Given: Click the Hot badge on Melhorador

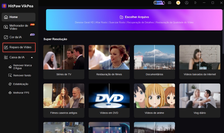Looking at the screenshot, I should point(32,25).
